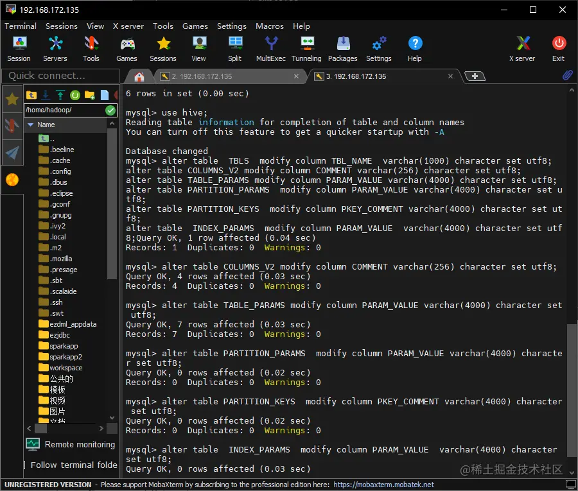Click the file list horizontal scrollbar thumb
The image size is (578, 491).
click(x=40, y=428)
